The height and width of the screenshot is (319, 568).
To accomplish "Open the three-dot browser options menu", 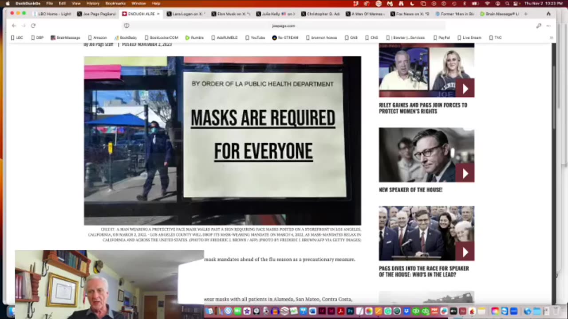I will (548, 26).
